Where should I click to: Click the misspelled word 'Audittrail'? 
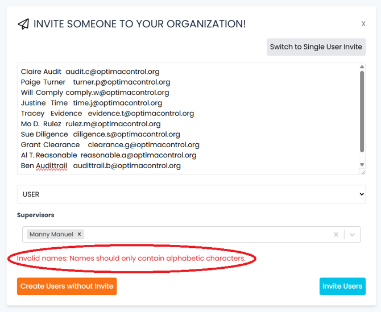(52, 166)
